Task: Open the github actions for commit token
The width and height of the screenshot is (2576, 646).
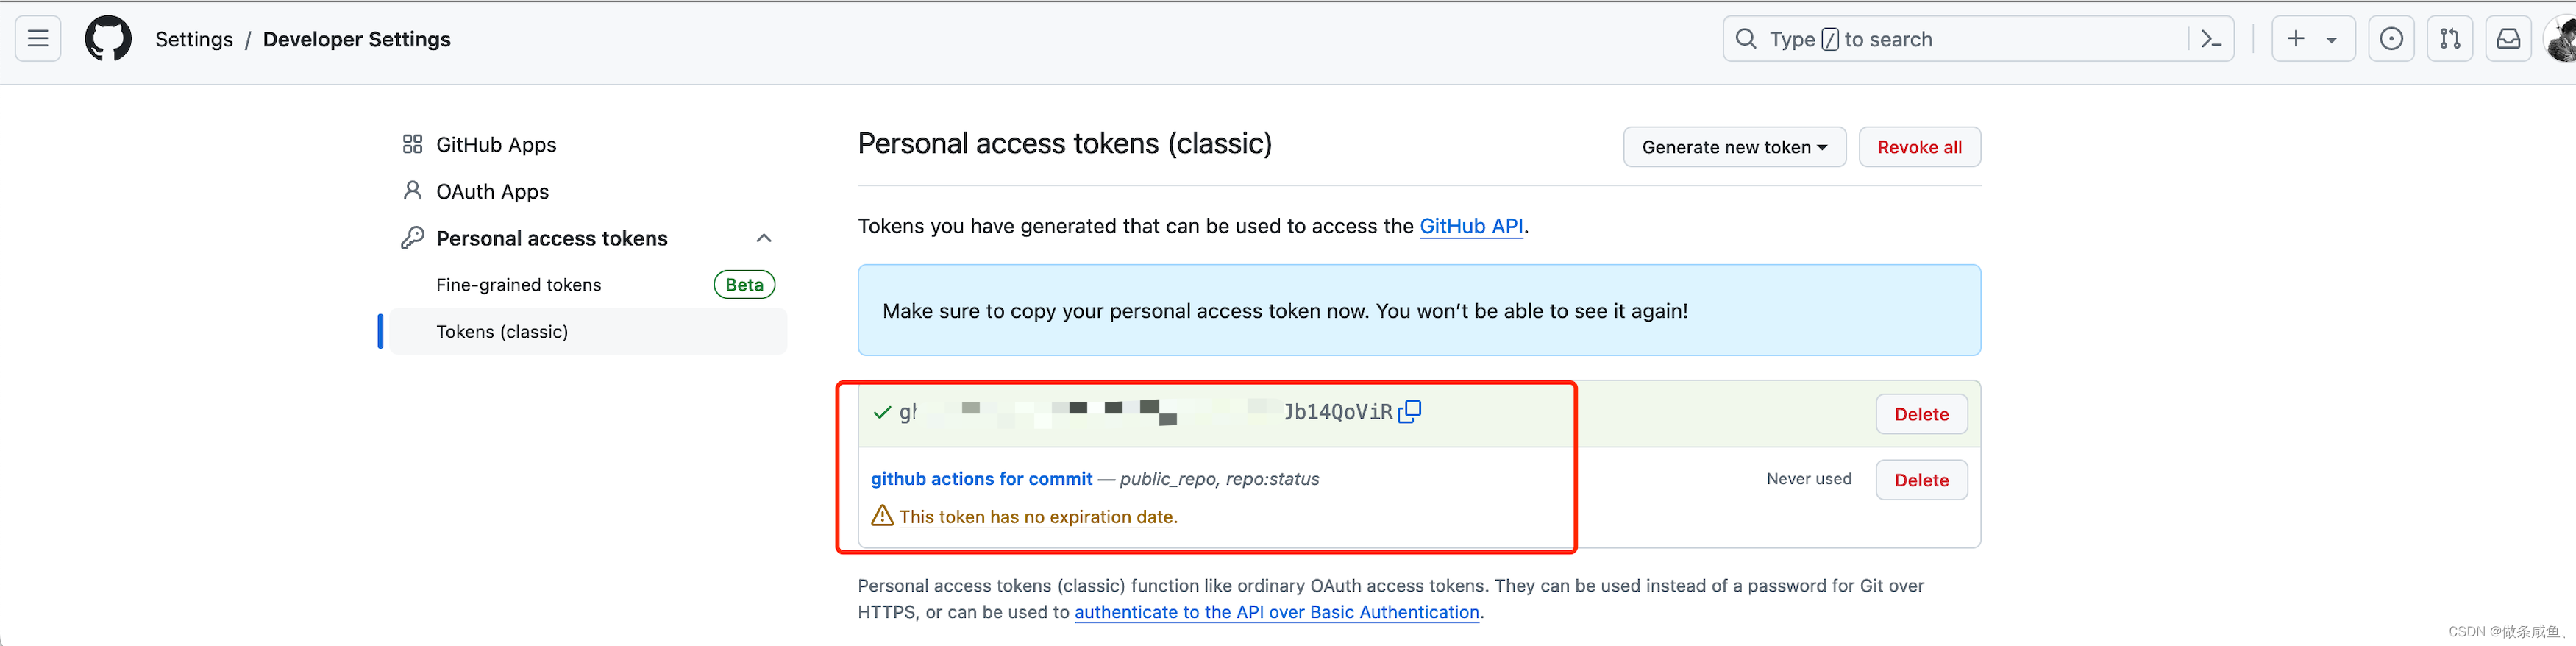Action: click(x=981, y=478)
